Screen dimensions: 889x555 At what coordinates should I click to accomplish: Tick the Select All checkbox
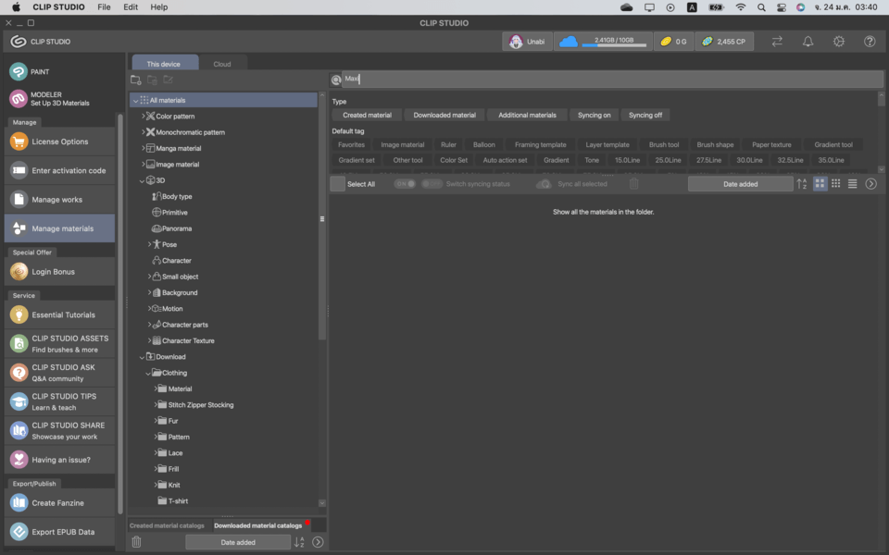tap(337, 183)
